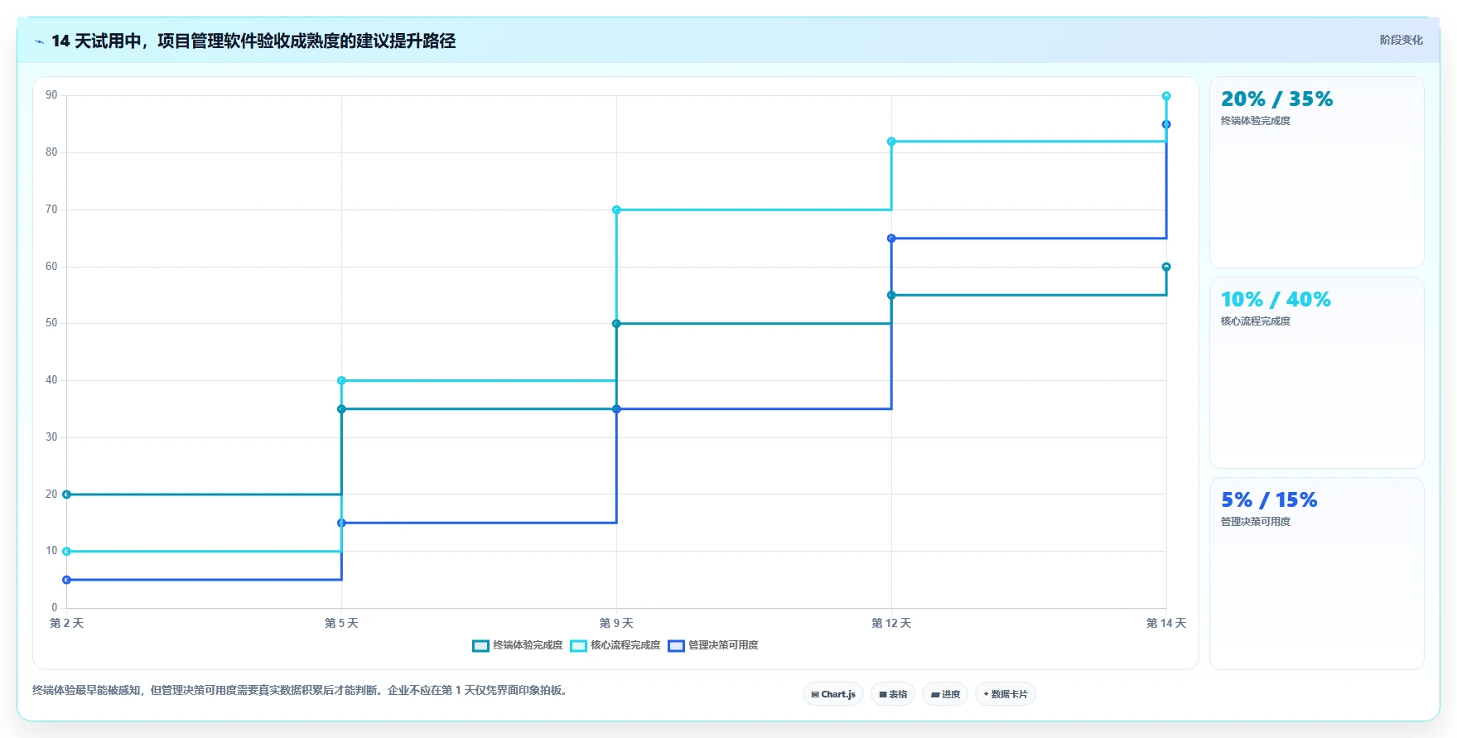The width and height of the screenshot is (1457, 738).
Task: Click the 阶段变化 tag in the header
Action: [1401, 40]
